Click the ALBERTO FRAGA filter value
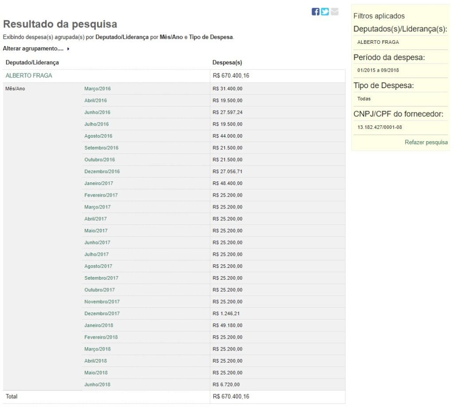Screen dimensions: 454x409 (378, 42)
